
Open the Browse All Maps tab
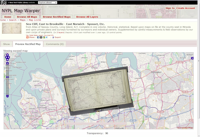[27, 17]
